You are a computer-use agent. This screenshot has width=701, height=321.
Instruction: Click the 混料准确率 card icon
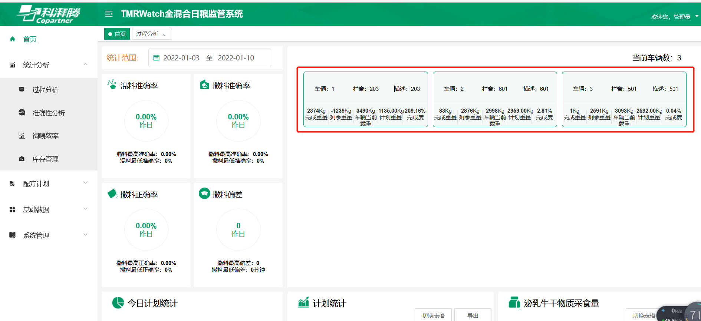click(112, 85)
